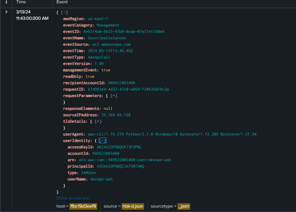Click the userName value devops-ash
Viewport: 296px width, 212px height.
tap(101, 179)
